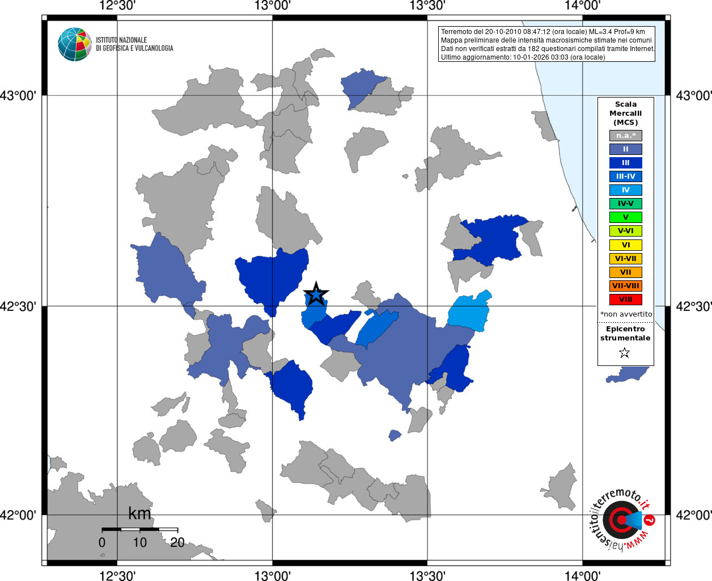Screen dimensions: 712x581
Task: Click top axis label 12°30'
Action: point(117,6)
